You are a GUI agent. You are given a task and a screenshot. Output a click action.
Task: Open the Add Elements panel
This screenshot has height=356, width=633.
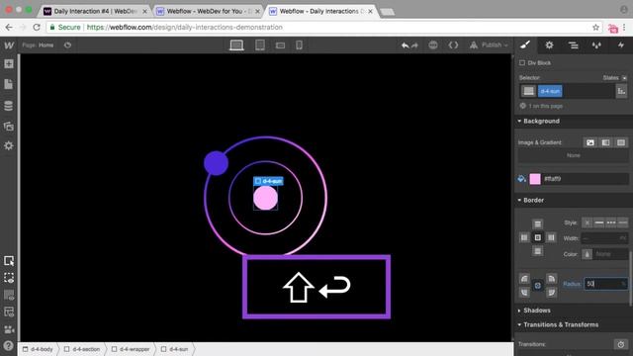pos(9,63)
